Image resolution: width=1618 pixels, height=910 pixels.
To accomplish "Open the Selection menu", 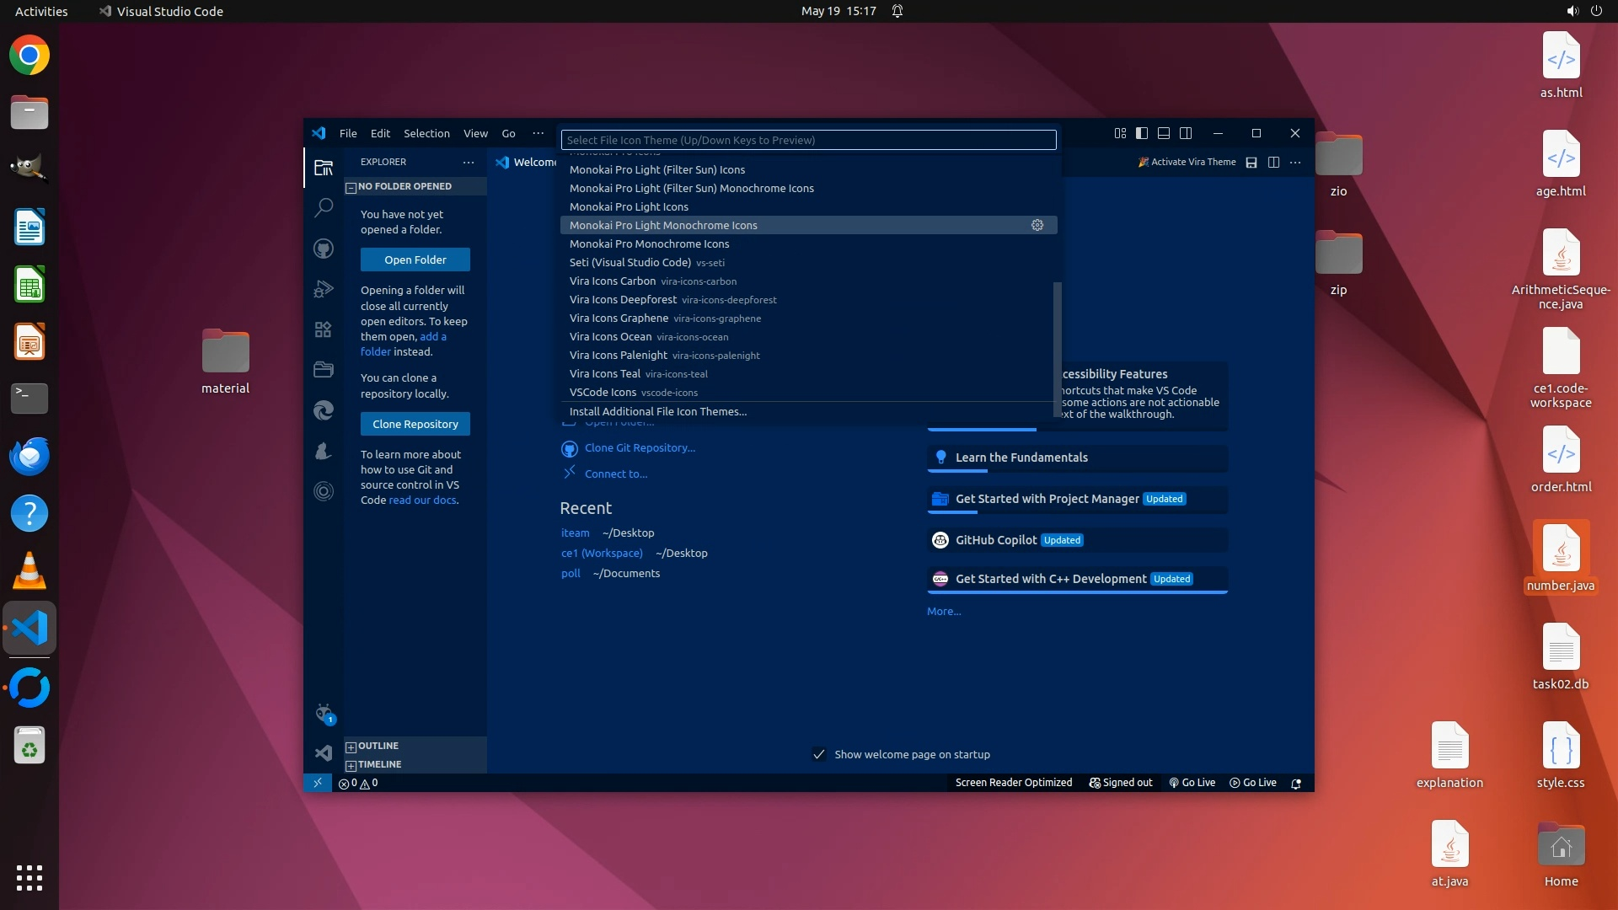I will click(x=426, y=133).
